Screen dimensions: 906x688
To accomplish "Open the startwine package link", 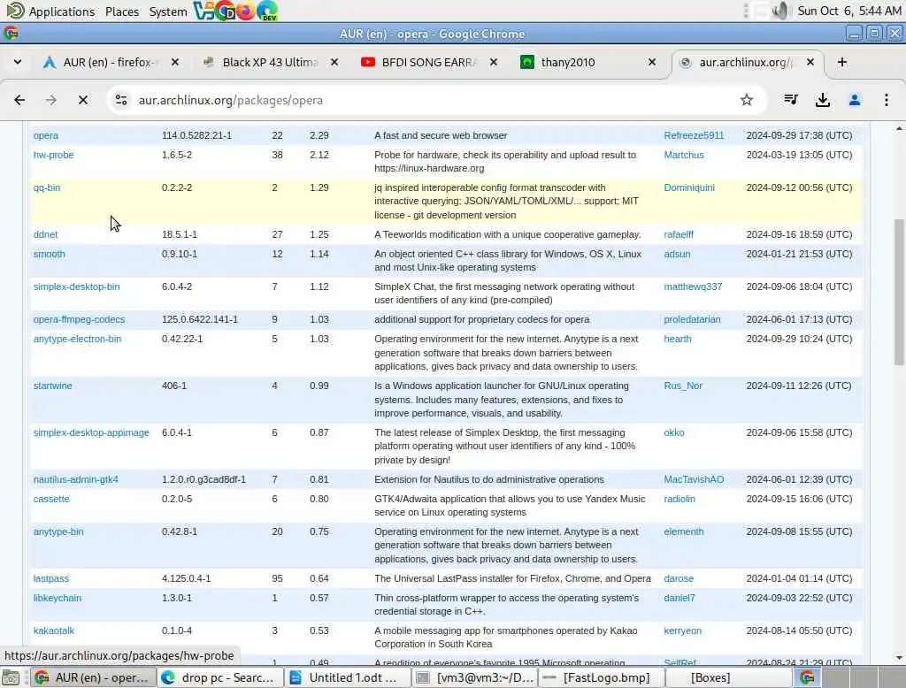I will 52,386.
